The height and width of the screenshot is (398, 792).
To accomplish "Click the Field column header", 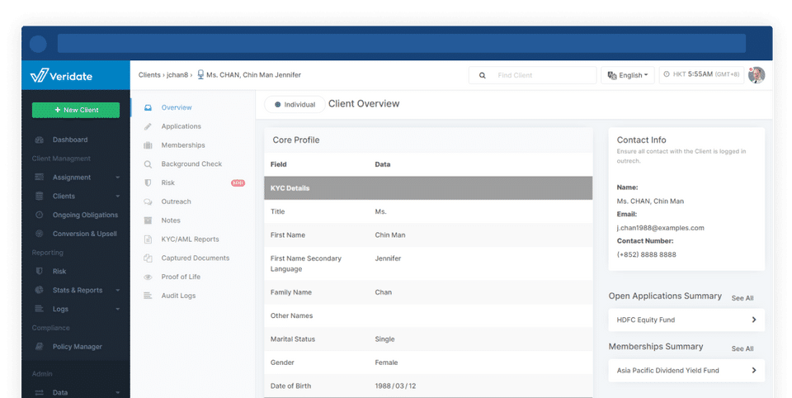I will [278, 164].
